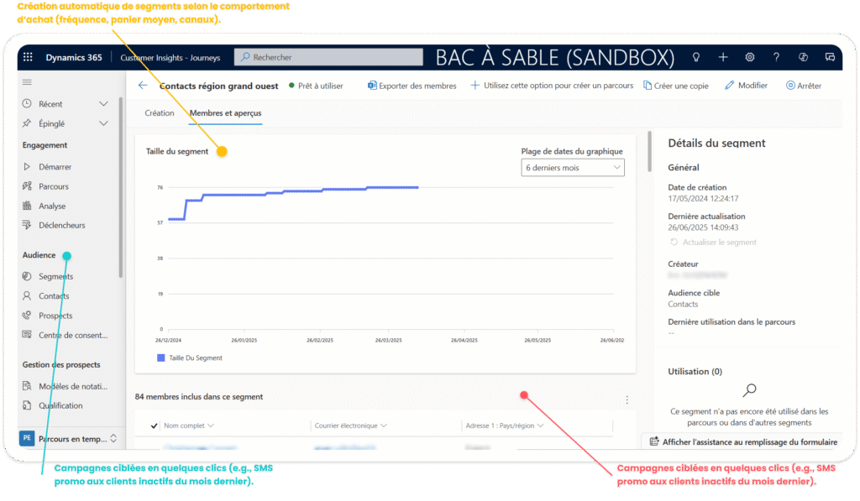Click the Excel icon of Exporter des membres
Screen dimensions: 860x501
pos(372,86)
